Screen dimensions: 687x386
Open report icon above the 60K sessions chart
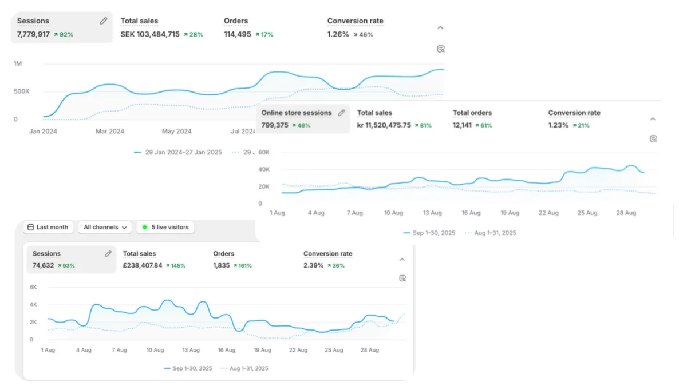coord(653,138)
